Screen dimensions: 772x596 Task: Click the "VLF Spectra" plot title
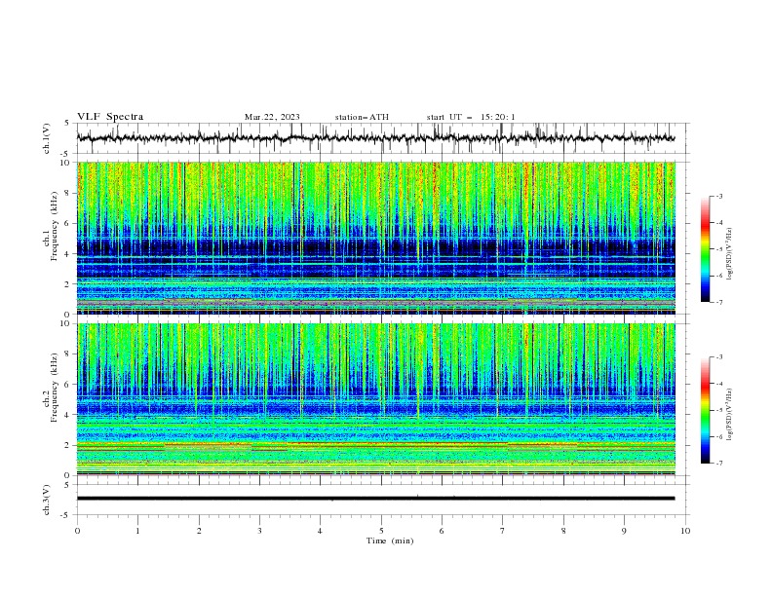pyautogui.click(x=110, y=117)
